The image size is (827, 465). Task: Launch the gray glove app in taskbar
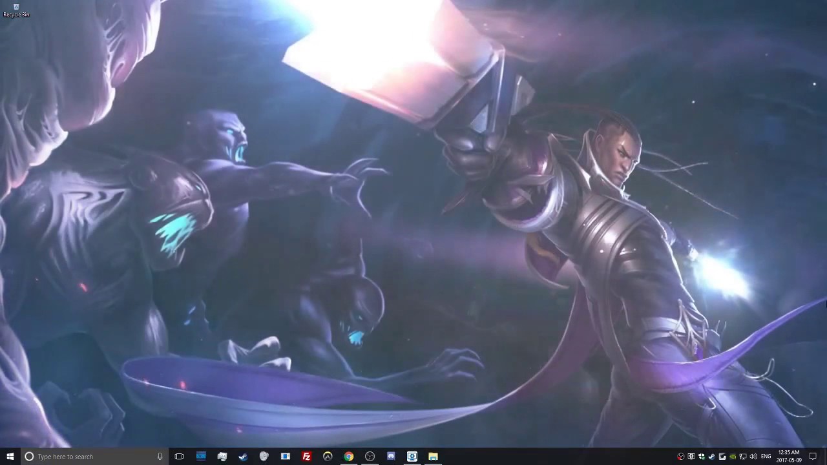[x=222, y=457]
